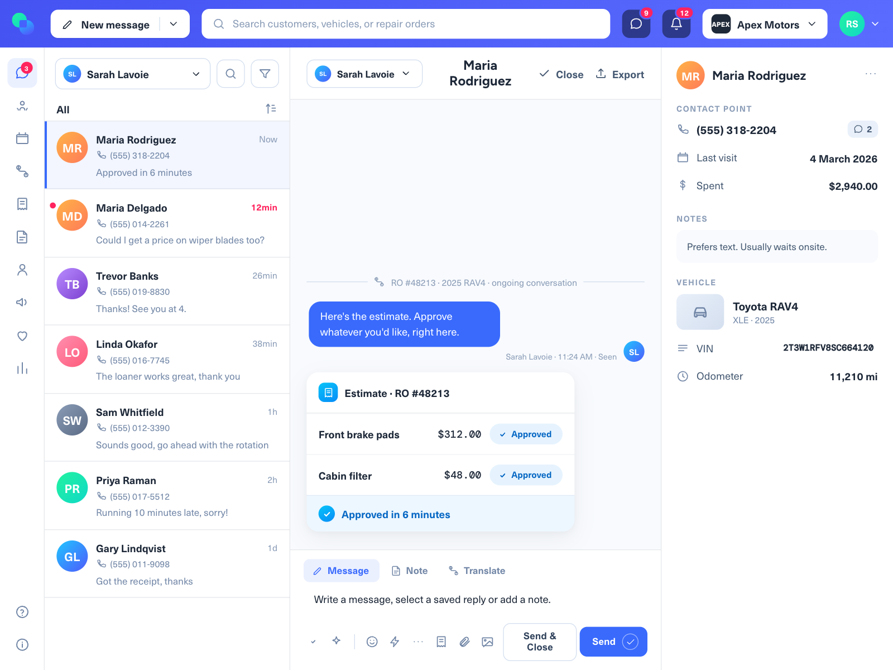893x670 pixels.
Task: Open the lightning saved replies icon
Action: pos(395,642)
